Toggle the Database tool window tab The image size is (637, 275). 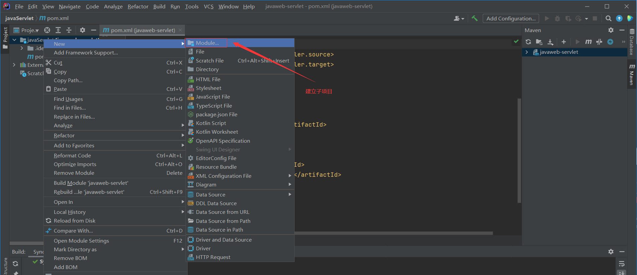tap(632, 42)
